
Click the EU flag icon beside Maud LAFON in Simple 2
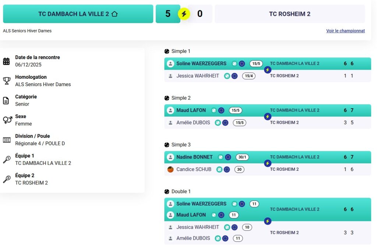[x=221, y=110]
